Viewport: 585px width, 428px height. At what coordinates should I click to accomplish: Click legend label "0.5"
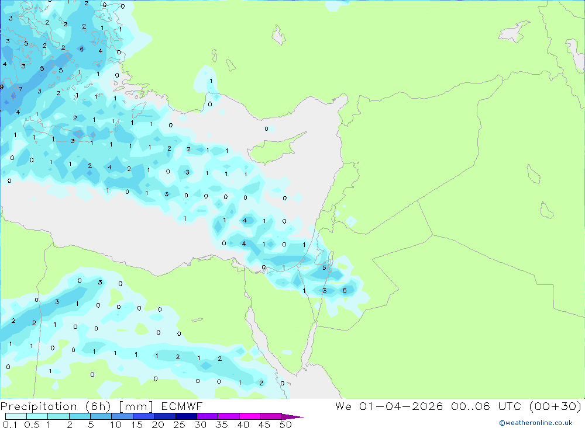click(x=32, y=424)
